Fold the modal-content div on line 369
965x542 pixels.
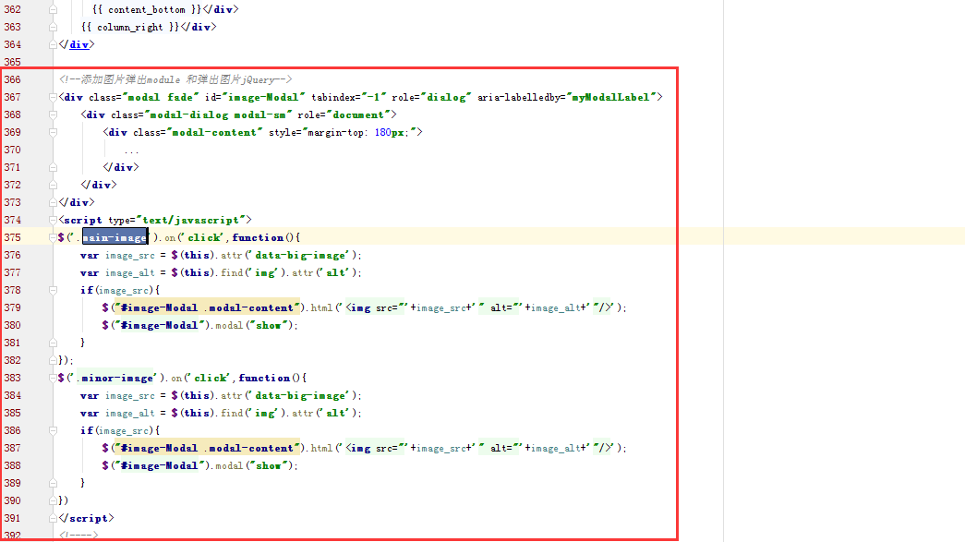(53, 132)
